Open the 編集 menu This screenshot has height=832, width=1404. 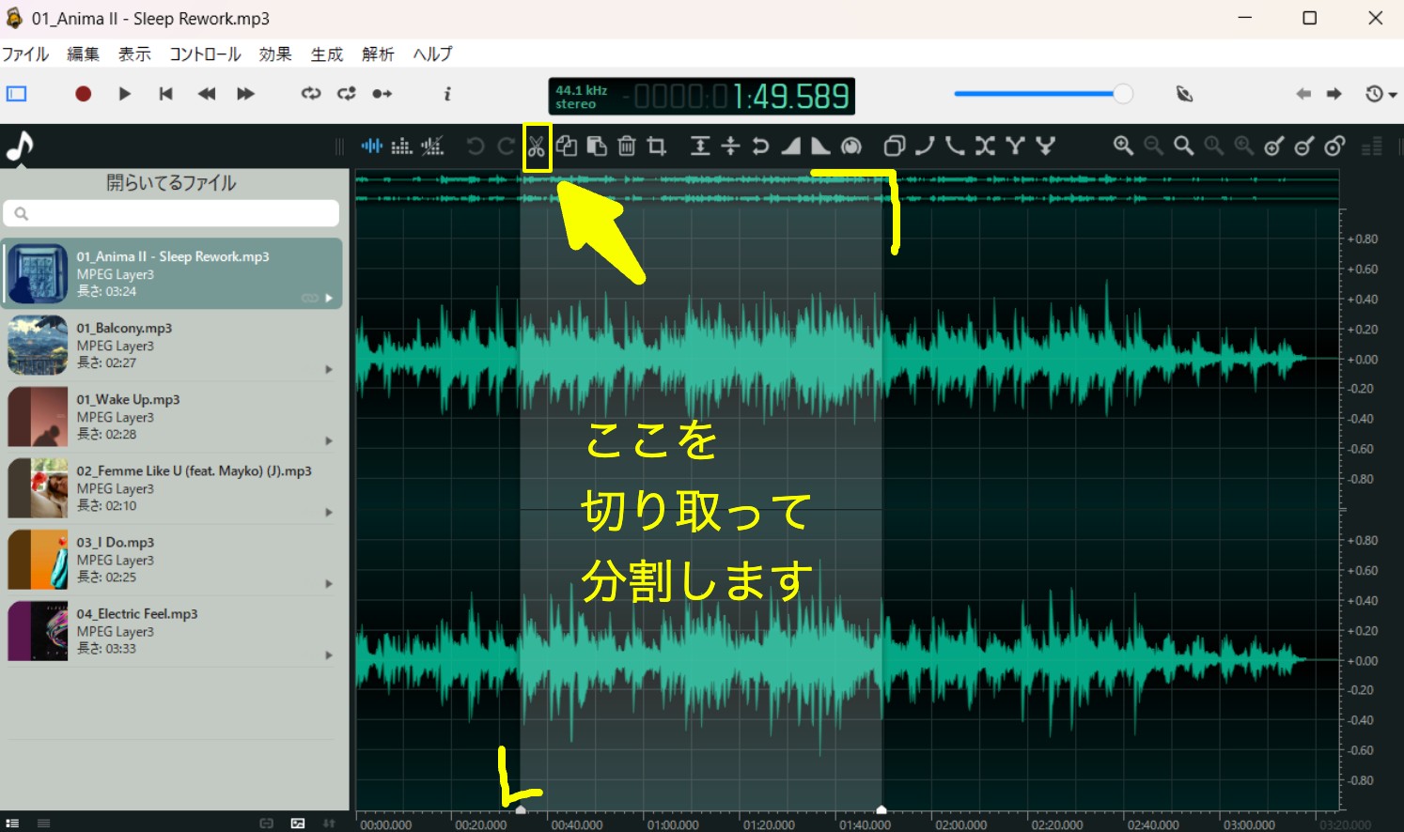[83, 54]
